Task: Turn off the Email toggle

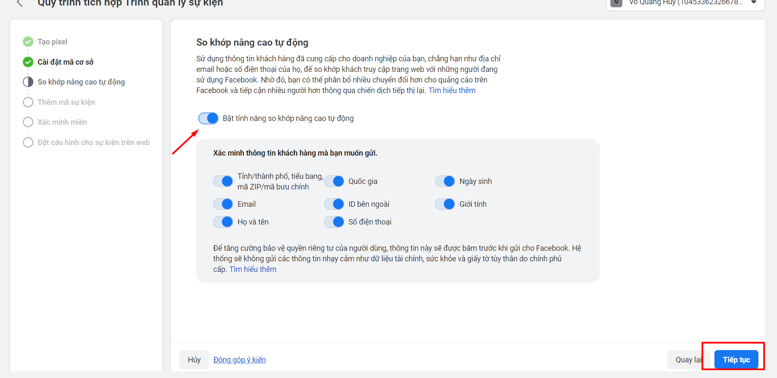Action: 223,204
